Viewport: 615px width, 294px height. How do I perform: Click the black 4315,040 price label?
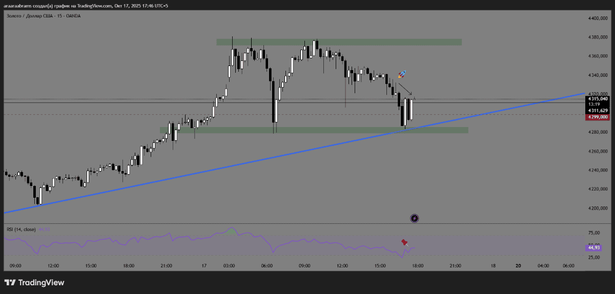(x=598, y=98)
